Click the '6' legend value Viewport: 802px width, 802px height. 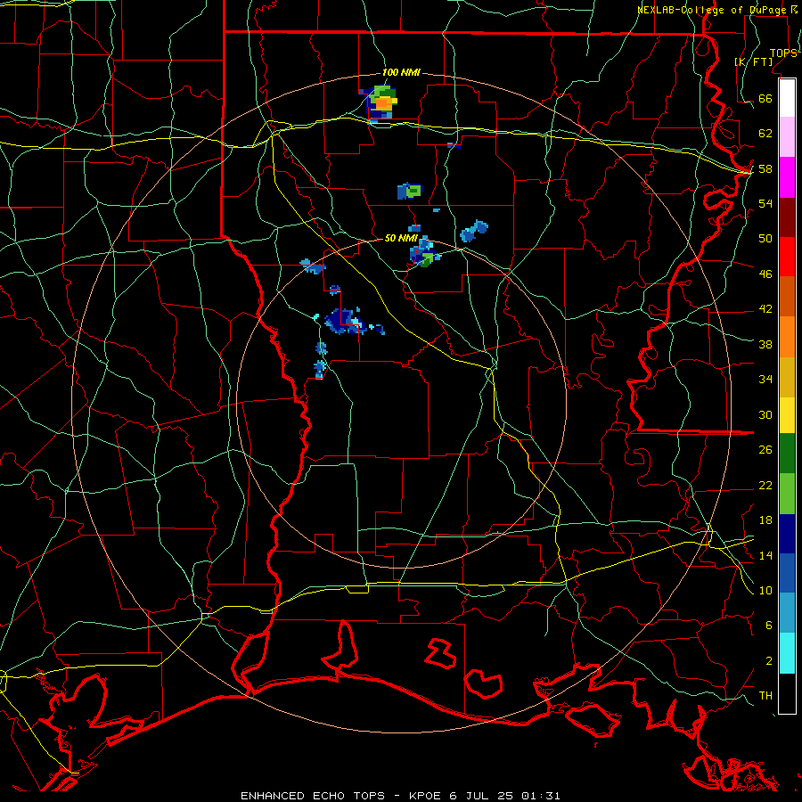(x=768, y=626)
